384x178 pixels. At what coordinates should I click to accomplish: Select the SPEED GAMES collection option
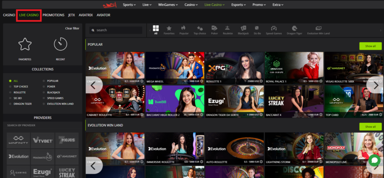(53, 98)
